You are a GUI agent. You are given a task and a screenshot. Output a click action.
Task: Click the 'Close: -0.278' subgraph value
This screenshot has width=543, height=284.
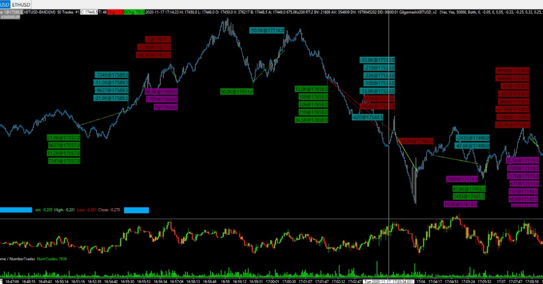click(x=109, y=210)
